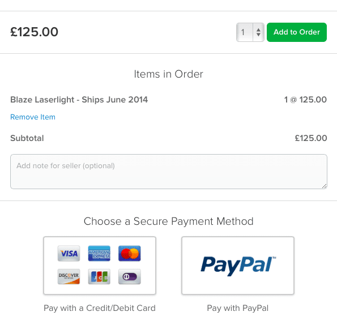337x333 pixels.
Task: Click the Subtotal amount £125.00
Action: click(x=311, y=138)
